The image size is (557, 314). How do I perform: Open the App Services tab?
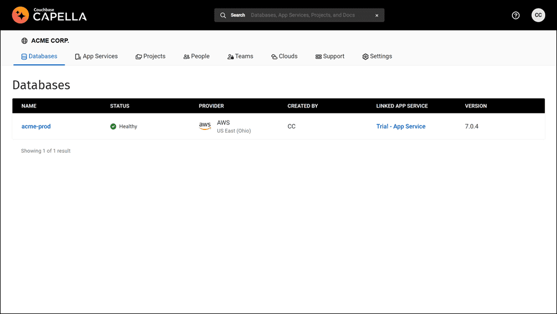[x=96, y=56]
